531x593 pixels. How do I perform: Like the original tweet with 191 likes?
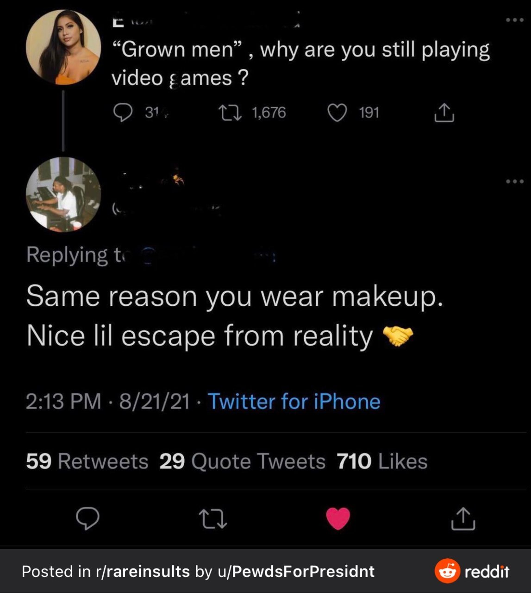pyautogui.click(x=337, y=113)
